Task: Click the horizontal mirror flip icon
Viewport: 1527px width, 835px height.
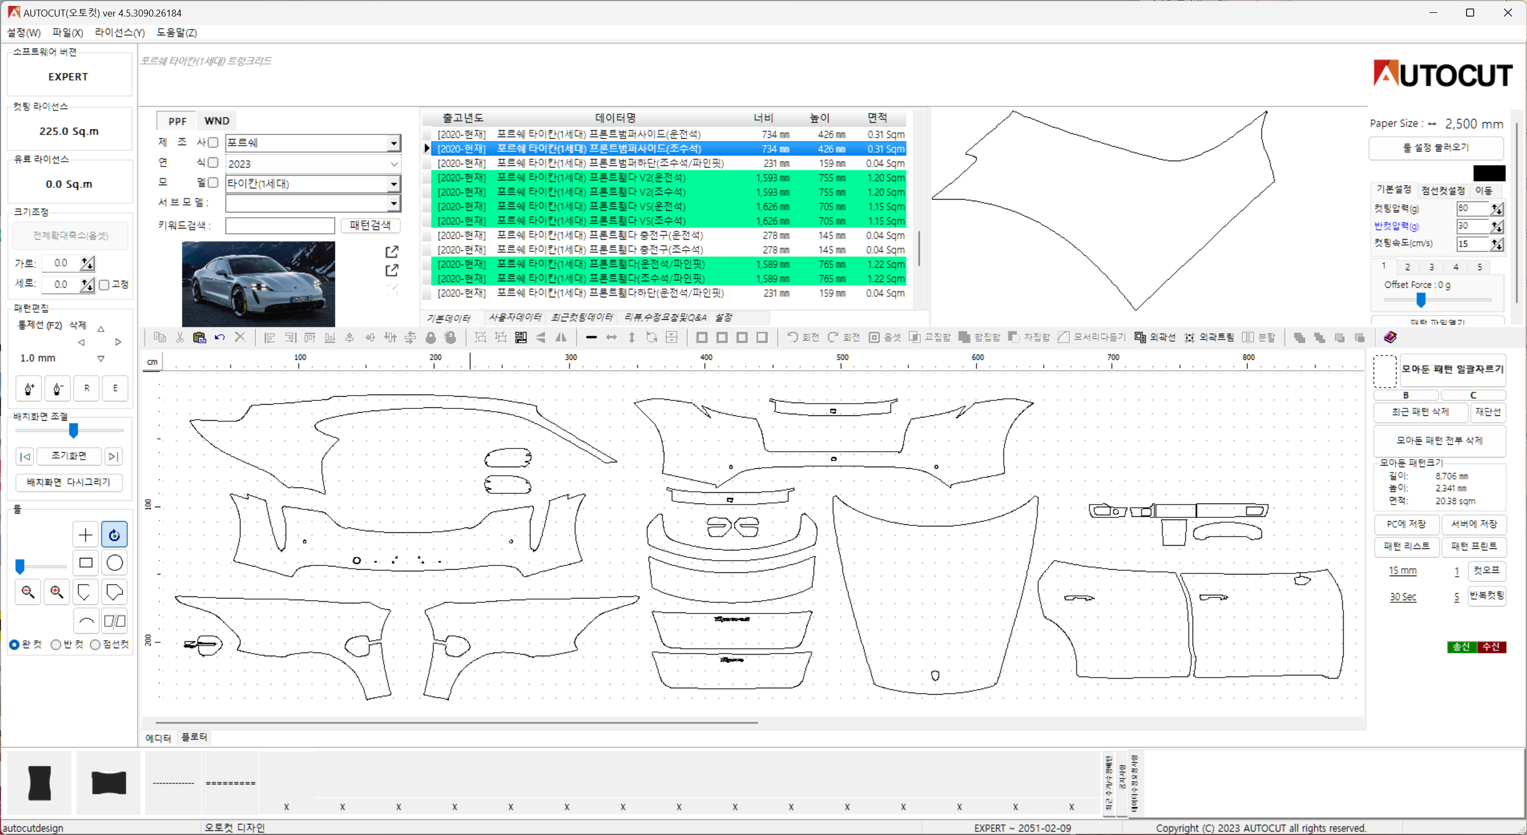Action: [x=561, y=337]
